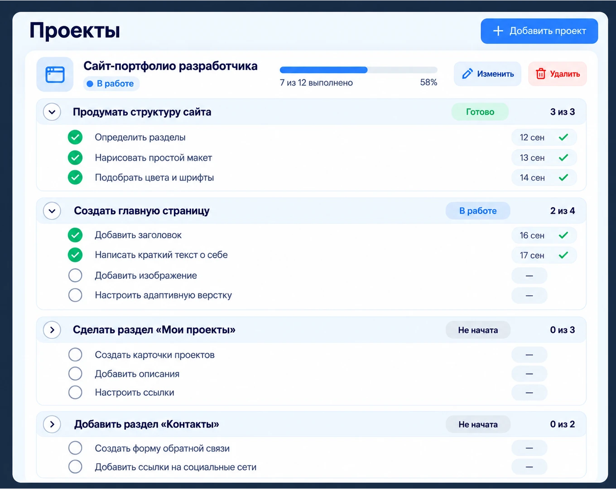The height and width of the screenshot is (489, 616).
Task: Click green checkmark next to 16 сен
Action: click(563, 235)
